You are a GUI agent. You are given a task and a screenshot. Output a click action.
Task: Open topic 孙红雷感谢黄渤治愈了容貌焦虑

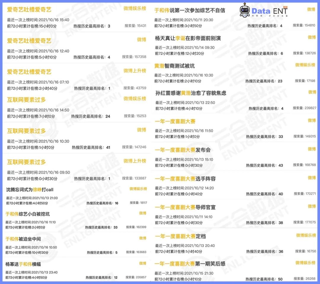click(191, 93)
